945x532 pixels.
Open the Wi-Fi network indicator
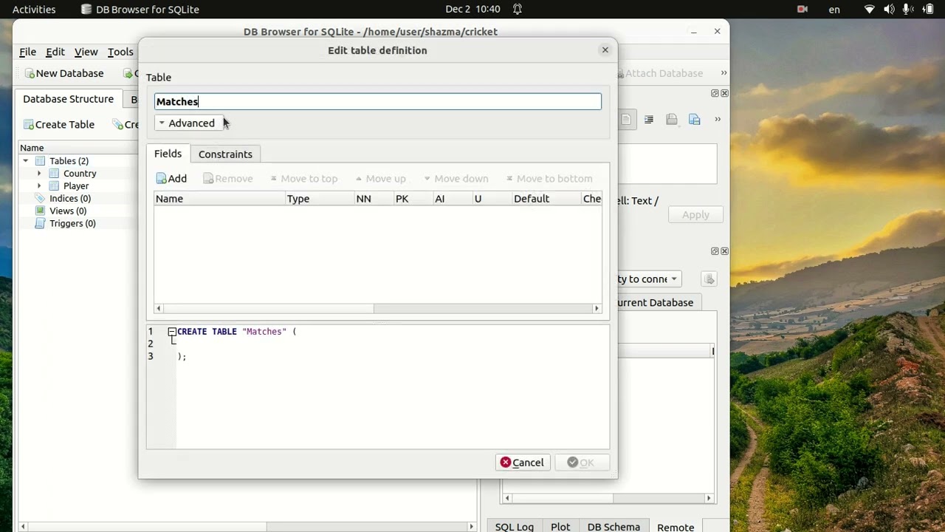870,10
